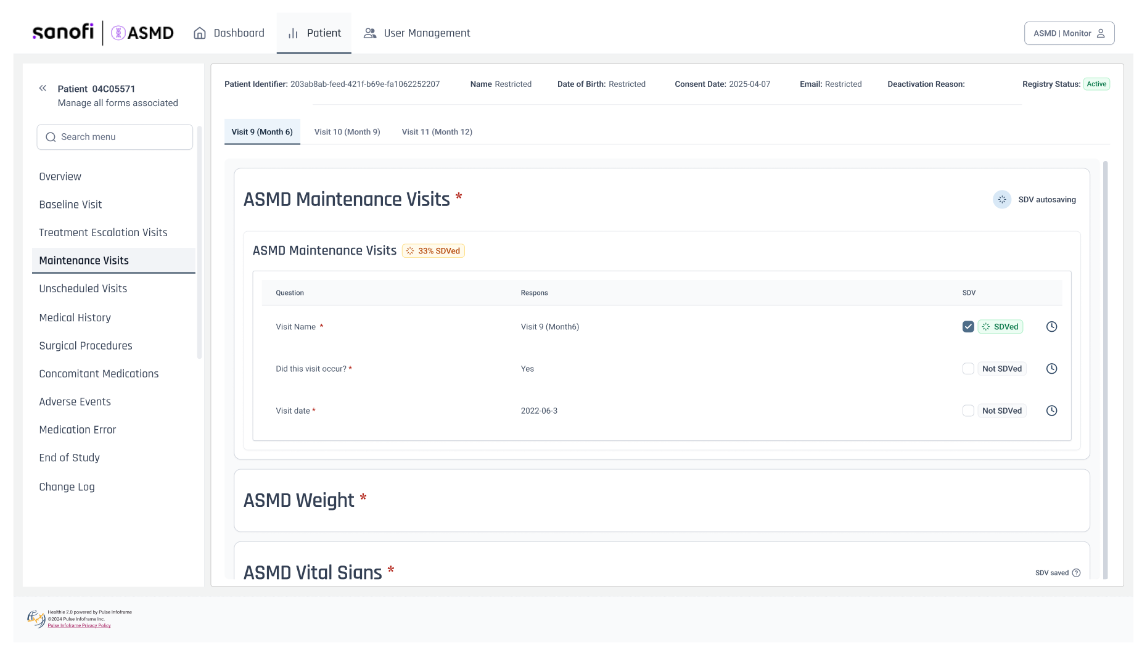Screen dimensions: 1142x645
Task: Click the form panel vertical scrollbar
Action: click(x=1106, y=370)
